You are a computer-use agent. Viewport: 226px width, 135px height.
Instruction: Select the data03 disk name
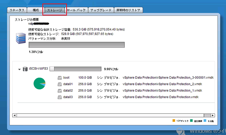[68, 97]
